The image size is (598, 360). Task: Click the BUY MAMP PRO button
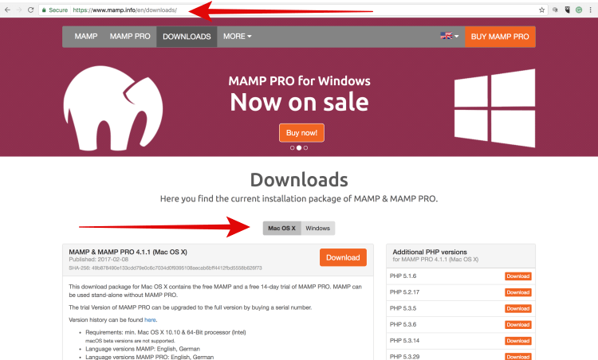pos(500,37)
